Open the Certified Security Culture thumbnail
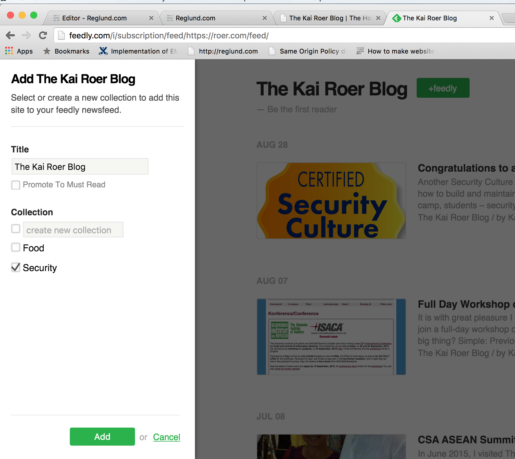This screenshot has height=459, width=515. pyautogui.click(x=331, y=201)
